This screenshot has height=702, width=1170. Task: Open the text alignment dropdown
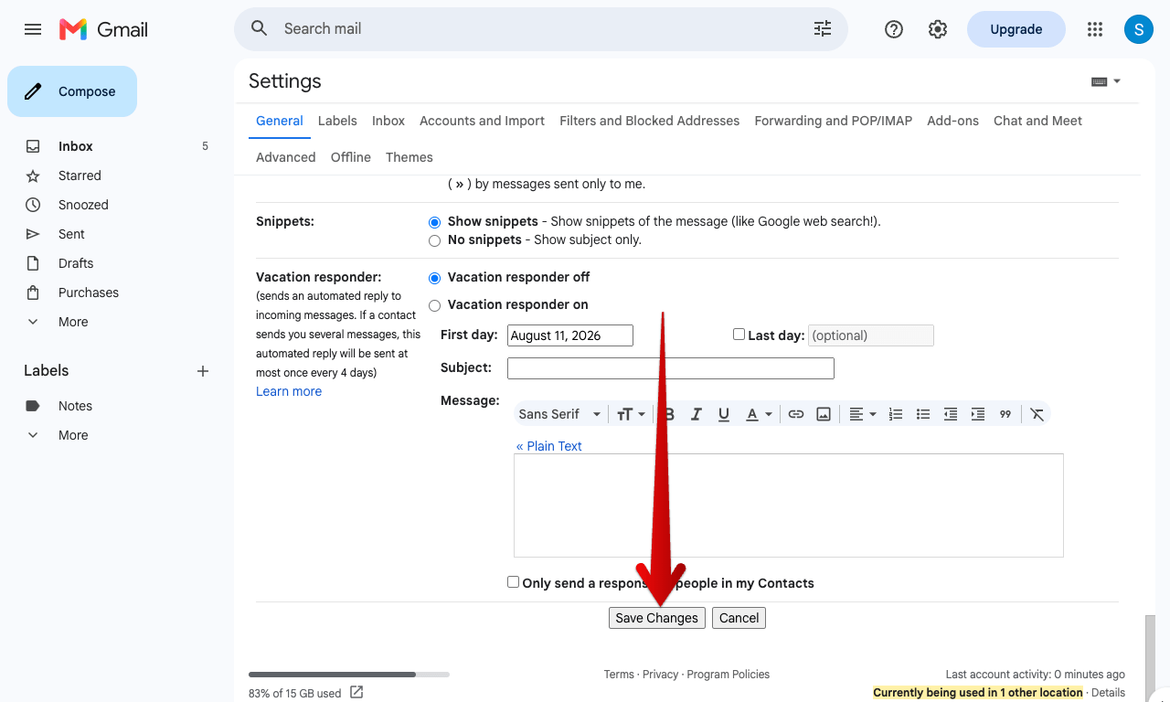click(863, 414)
